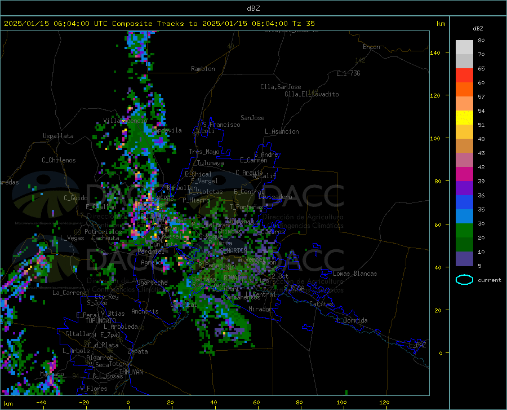Viewport: 507px width, 410px height.
Task: Click the mauve 45 dBZ legend swatch
Action: [464, 160]
